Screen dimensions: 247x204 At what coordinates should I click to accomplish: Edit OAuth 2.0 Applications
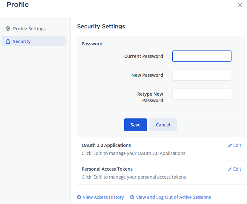pyautogui.click(x=237, y=145)
